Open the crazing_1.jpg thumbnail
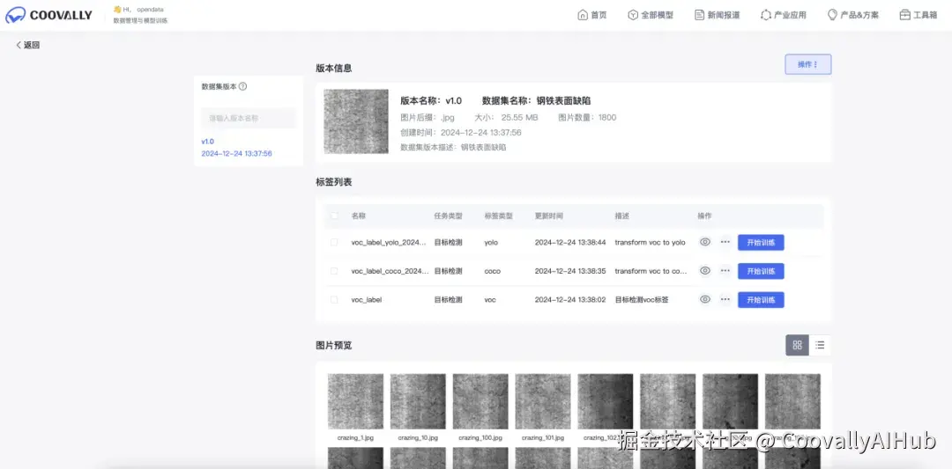Viewport: 952px width, 469px height. (x=355, y=401)
